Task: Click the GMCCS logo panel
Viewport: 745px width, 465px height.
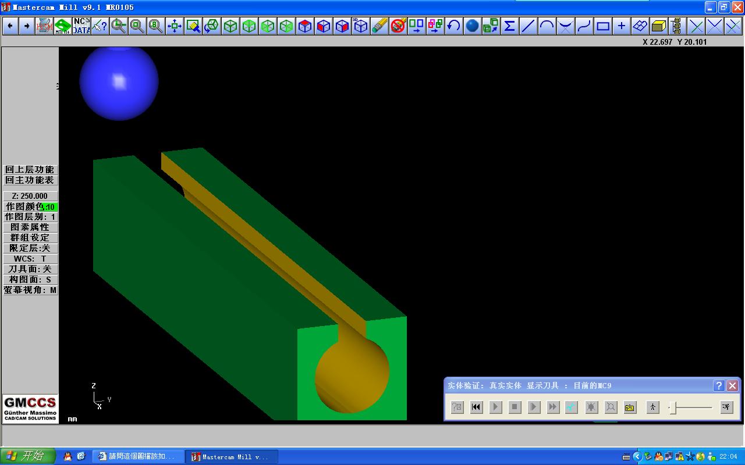Action: [30, 409]
